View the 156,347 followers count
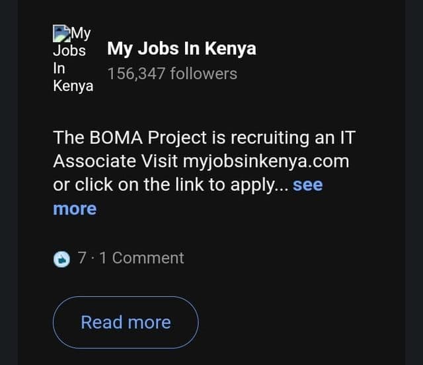Image resolution: width=423 pixels, height=365 pixels. coord(173,73)
